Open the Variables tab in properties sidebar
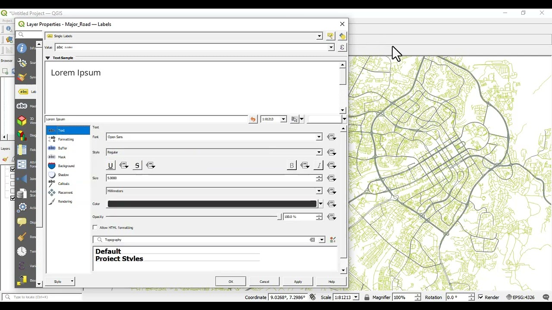The width and height of the screenshot is (552, 310). 26,266
